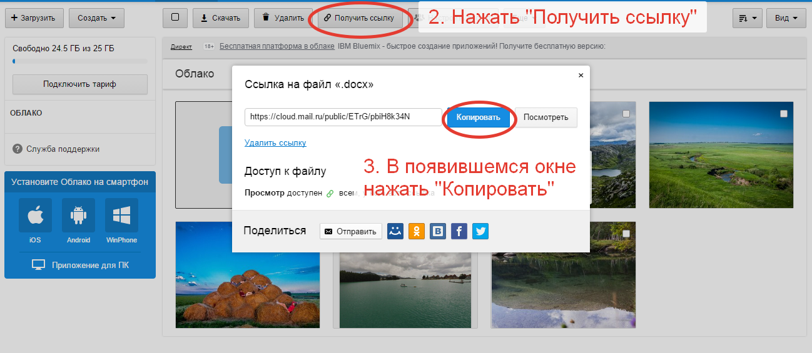The image size is (812, 353).
Task: Click the link icon next to Просмотр доступен
Action: [x=330, y=193]
